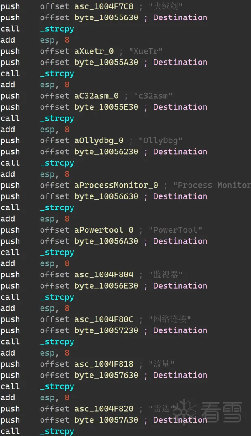Select the byte_10055E30 operand
The image size is (251, 436).
106,107
